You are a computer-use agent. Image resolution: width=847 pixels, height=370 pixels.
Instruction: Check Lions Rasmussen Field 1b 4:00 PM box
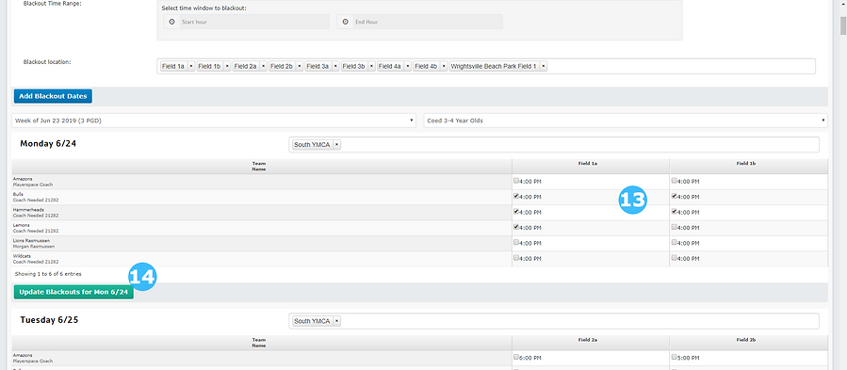pyautogui.click(x=675, y=243)
